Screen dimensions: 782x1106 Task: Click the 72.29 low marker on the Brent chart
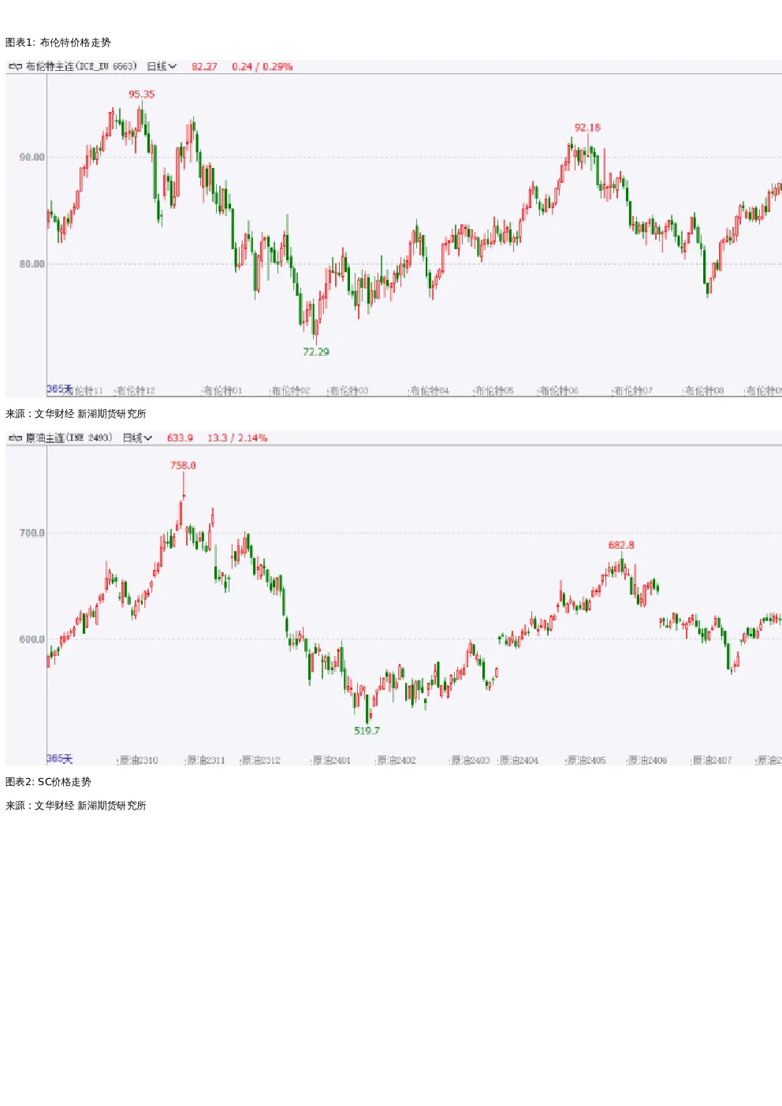(x=316, y=352)
